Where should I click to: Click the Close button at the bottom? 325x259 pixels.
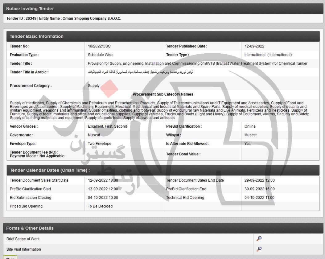click(10, 257)
